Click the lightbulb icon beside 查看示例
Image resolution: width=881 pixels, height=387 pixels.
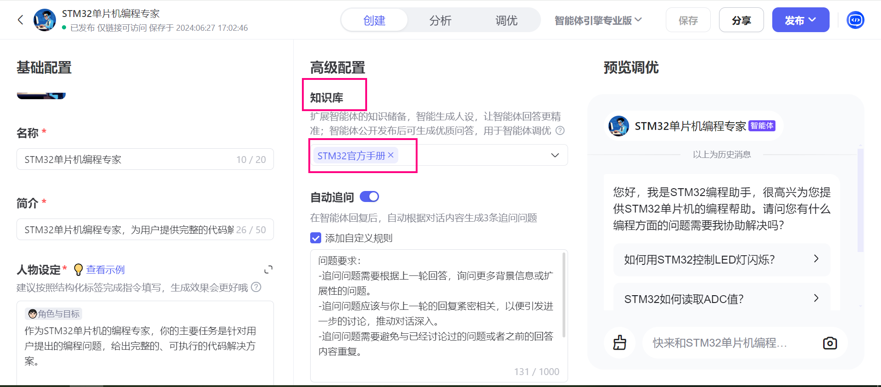[78, 269]
